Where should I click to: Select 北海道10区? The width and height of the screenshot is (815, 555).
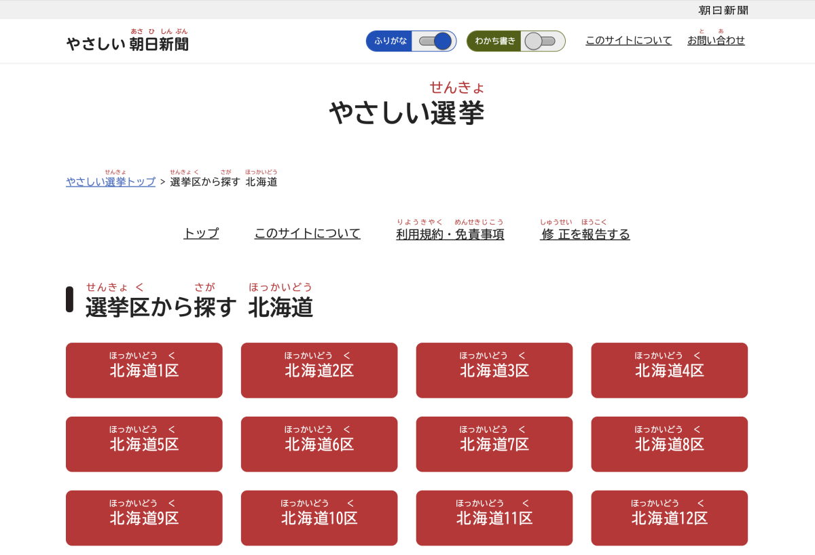coord(319,518)
